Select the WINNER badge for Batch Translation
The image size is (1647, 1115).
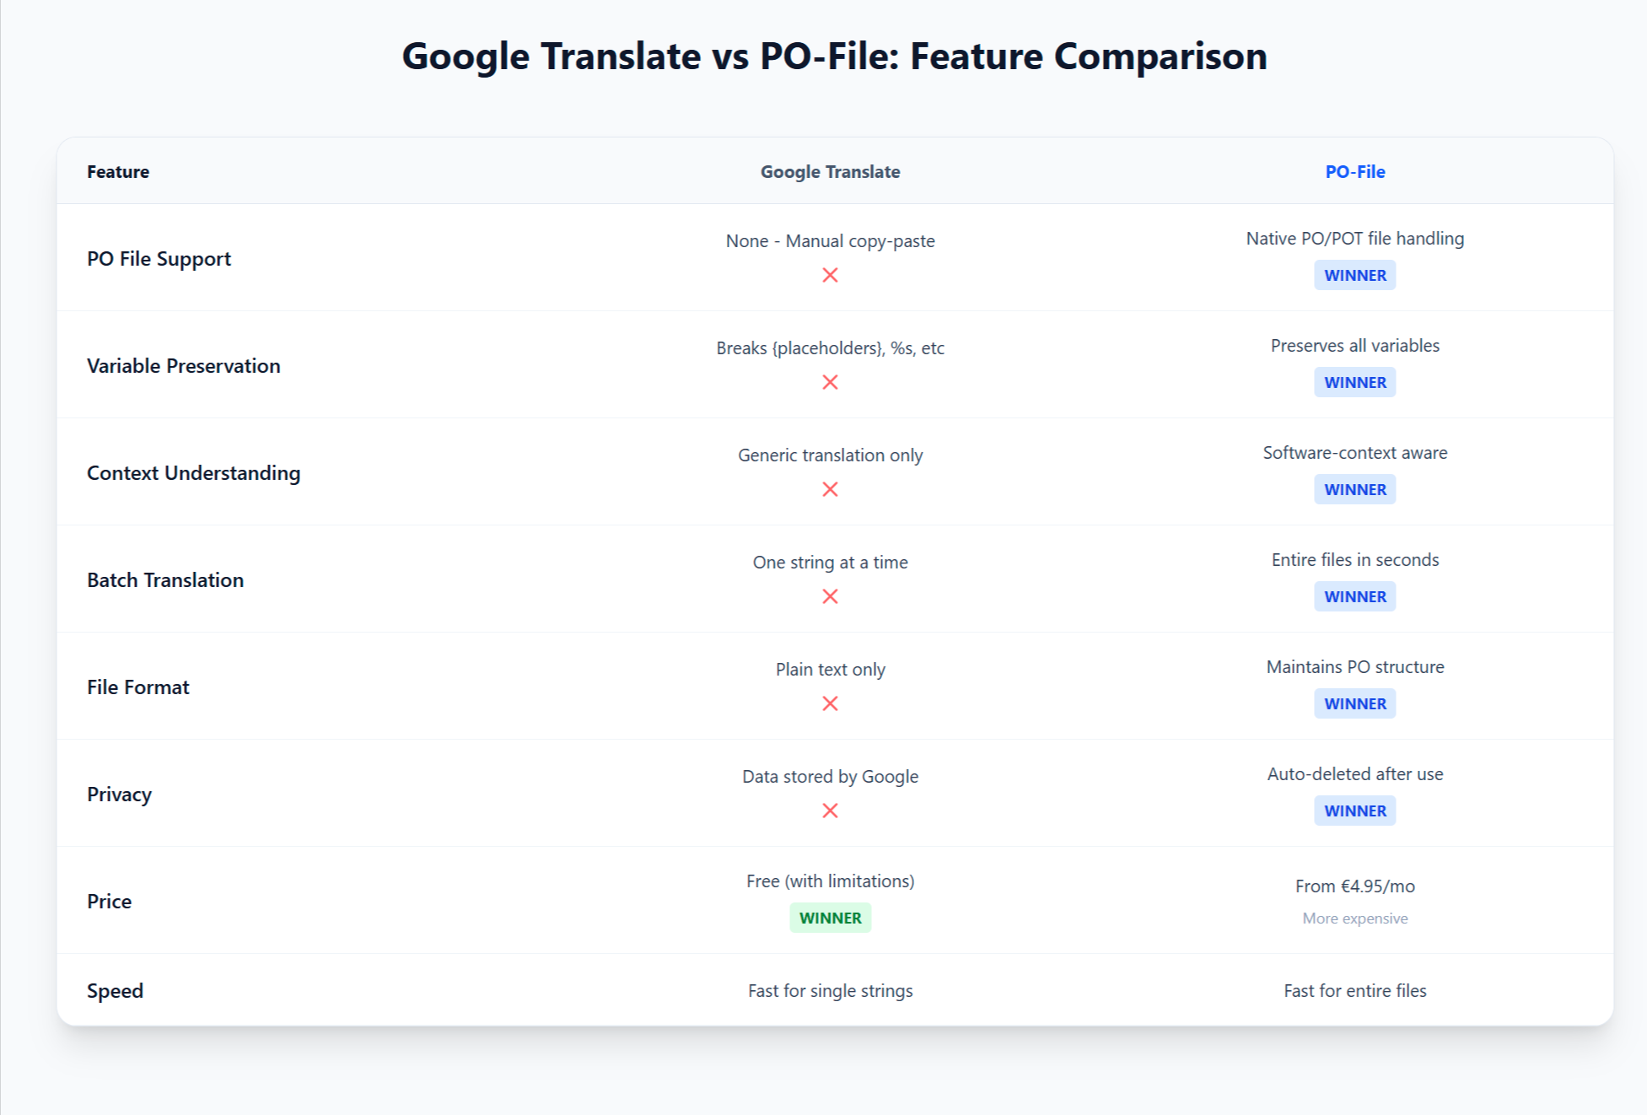pyautogui.click(x=1354, y=596)
